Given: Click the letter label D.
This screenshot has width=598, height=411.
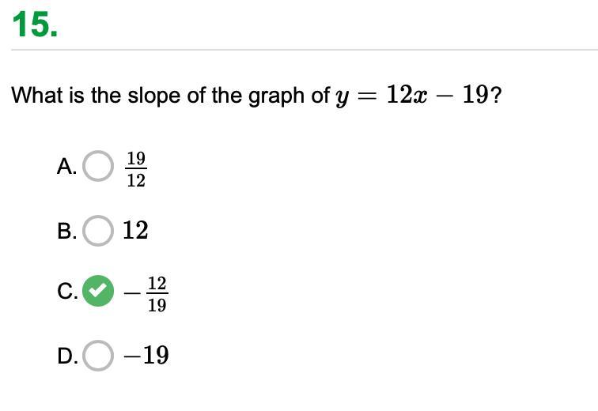Looking at the screenshot, I should coord(67,356).
